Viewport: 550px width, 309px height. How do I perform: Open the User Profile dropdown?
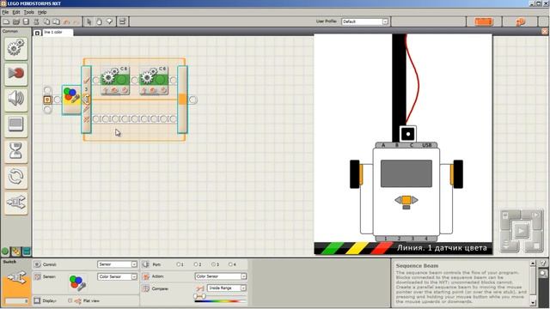[364, 21]
